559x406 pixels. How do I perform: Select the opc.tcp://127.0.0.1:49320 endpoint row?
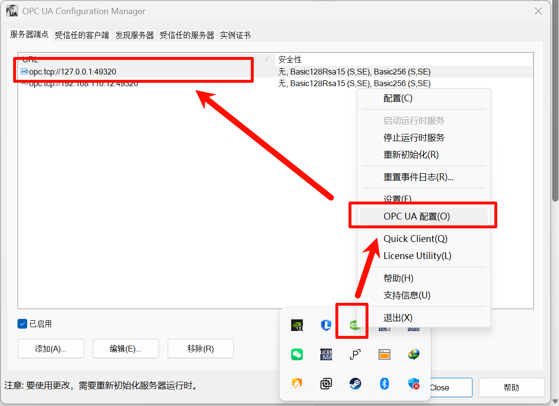(x=73, y=72)
